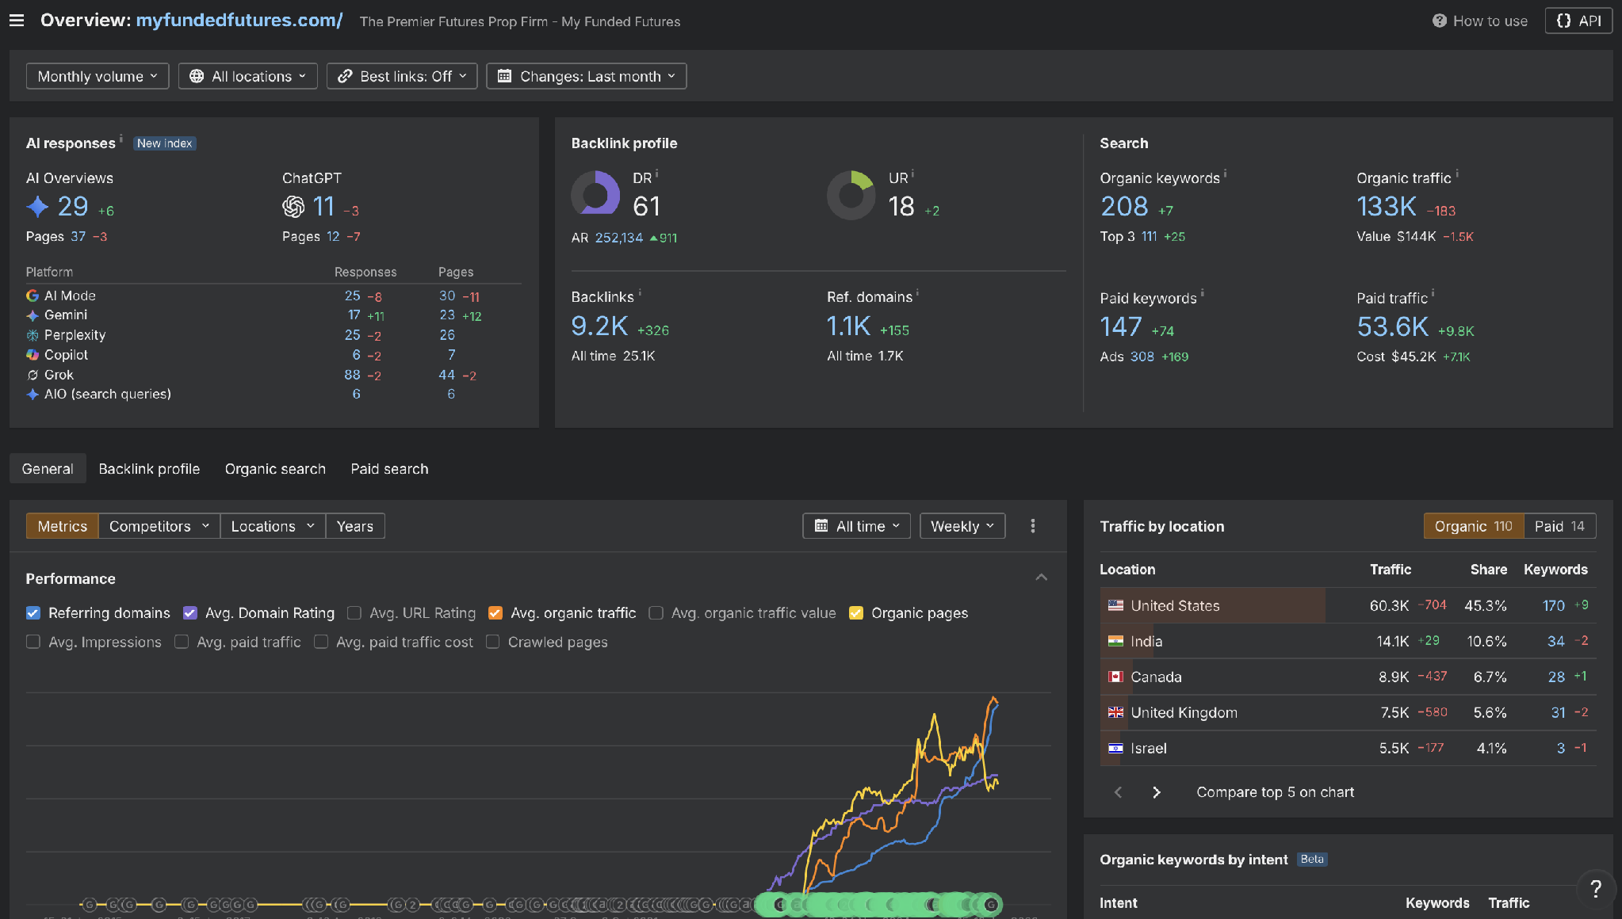This screenshot has width=1622, height=919.
Task: Enable Crawled pages checkbox
Action: pyautogui.click(x=492, y=642)
